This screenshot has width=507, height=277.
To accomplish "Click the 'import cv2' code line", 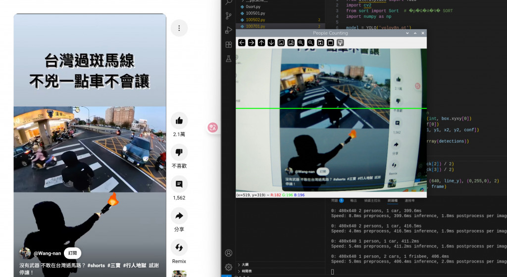I will point(358,5).
